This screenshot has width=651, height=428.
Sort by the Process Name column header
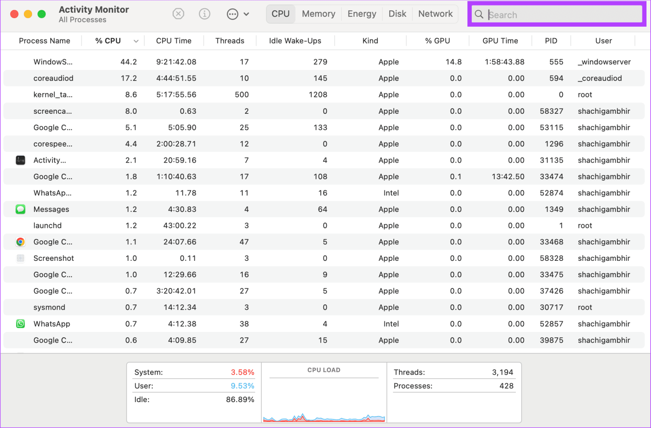click(44, 41)
